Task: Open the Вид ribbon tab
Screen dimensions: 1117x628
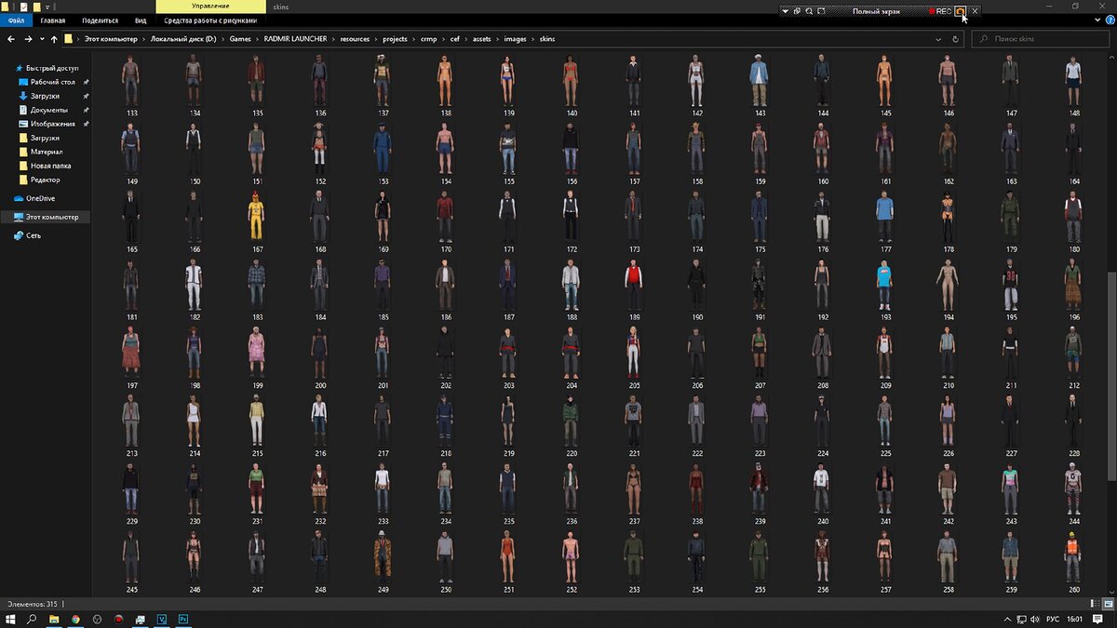Action: pyautogui.click(x=141, y=20)
